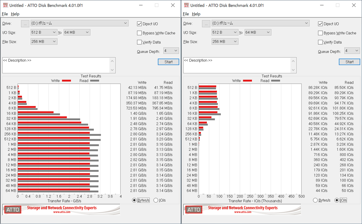Enable Verify Data in left window
The image size is (362, 224).
click(x=139, y=42)
